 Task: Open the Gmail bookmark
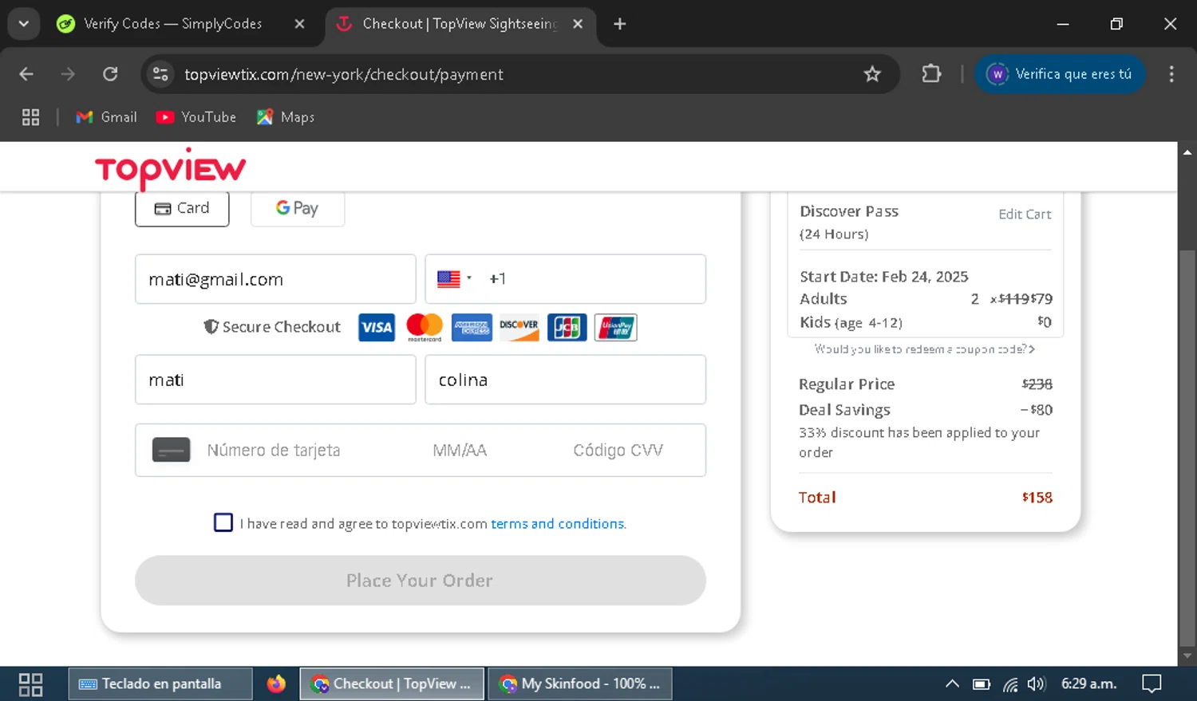[x=106, y=117]
